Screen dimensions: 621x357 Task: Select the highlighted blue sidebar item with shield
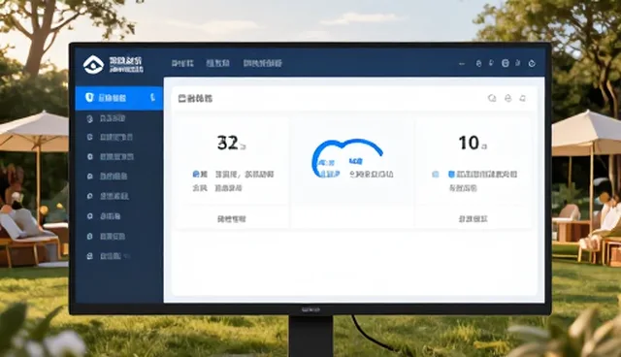tap(118, 98)
